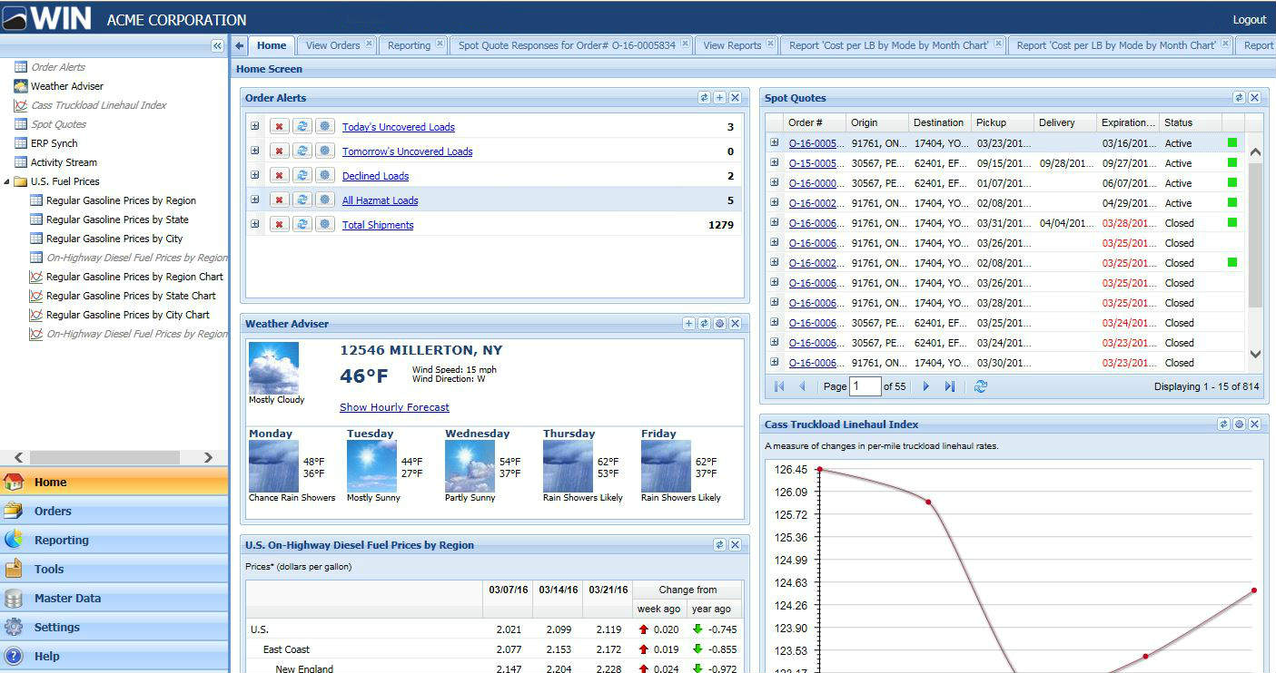Remove the Tomorrow's Uncovered Loads alert

click(280, 151)
